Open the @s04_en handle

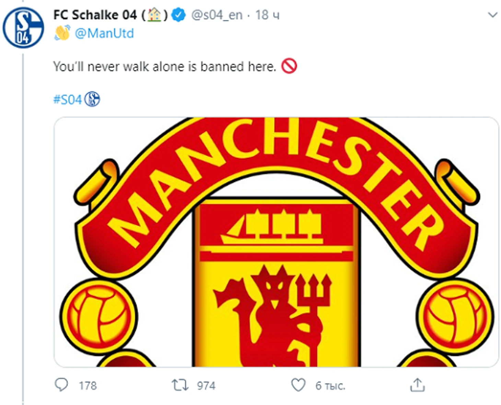tap(217, 15)
